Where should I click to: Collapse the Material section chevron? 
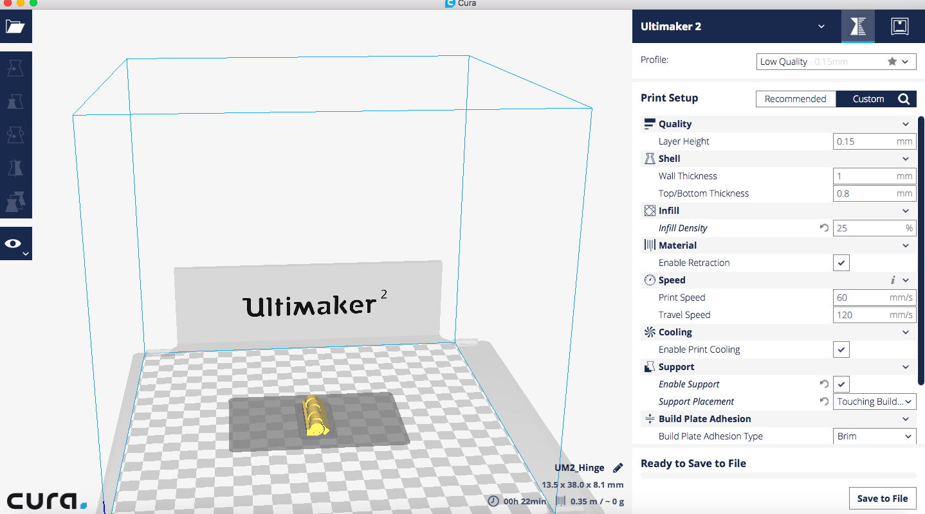tap(906, 245)
